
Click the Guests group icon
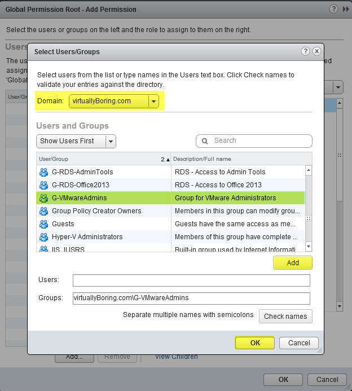(x=44, y=224)
